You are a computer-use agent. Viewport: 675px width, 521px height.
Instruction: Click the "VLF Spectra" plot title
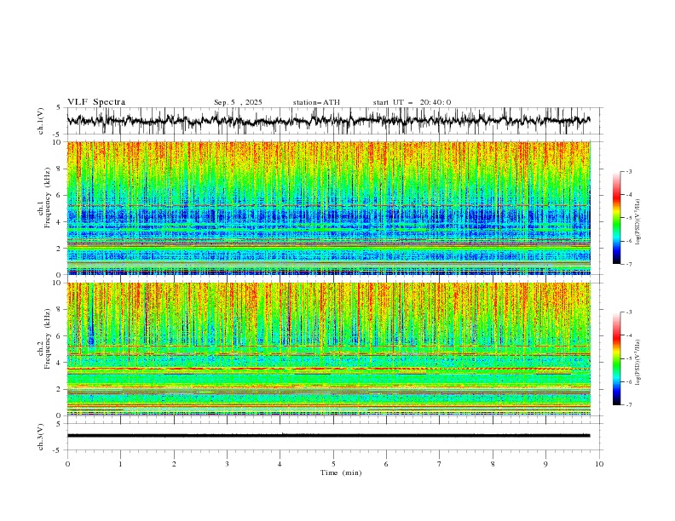pyautogui.click(x=96, y=102)
